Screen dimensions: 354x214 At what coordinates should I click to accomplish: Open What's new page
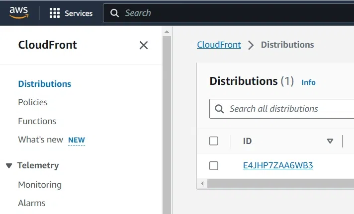click(41, 140)
